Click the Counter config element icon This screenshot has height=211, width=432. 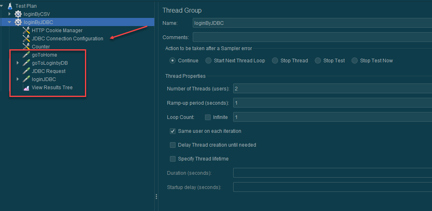coord(26,47)
